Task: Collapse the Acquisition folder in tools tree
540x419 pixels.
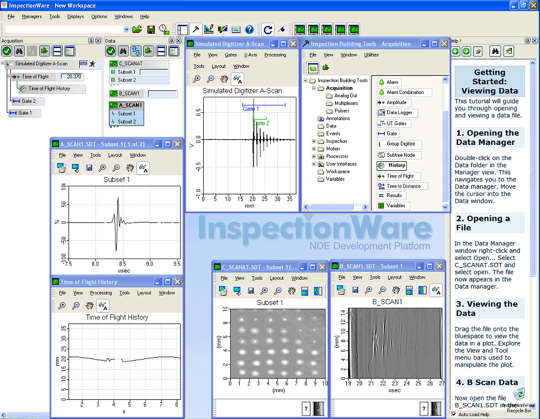Action: pos(314,88)
